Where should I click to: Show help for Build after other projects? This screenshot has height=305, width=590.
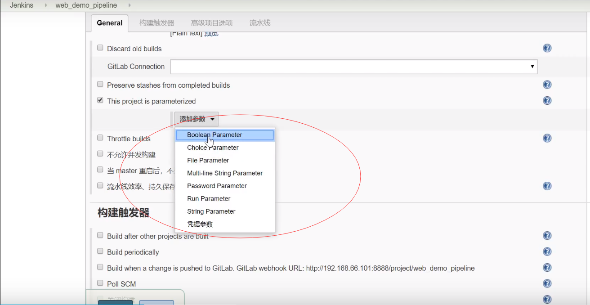(547, 236)
